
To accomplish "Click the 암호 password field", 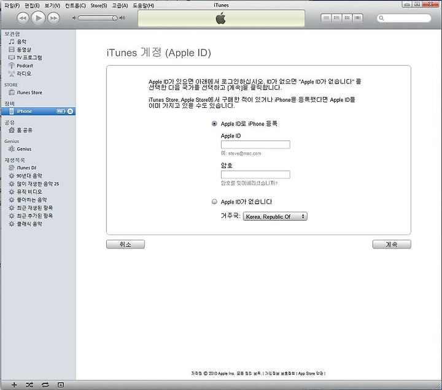I will tap(255, 174).
